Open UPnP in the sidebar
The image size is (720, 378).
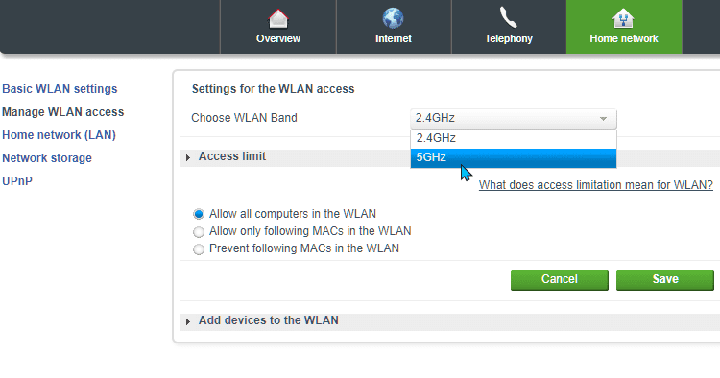[17, 181]
